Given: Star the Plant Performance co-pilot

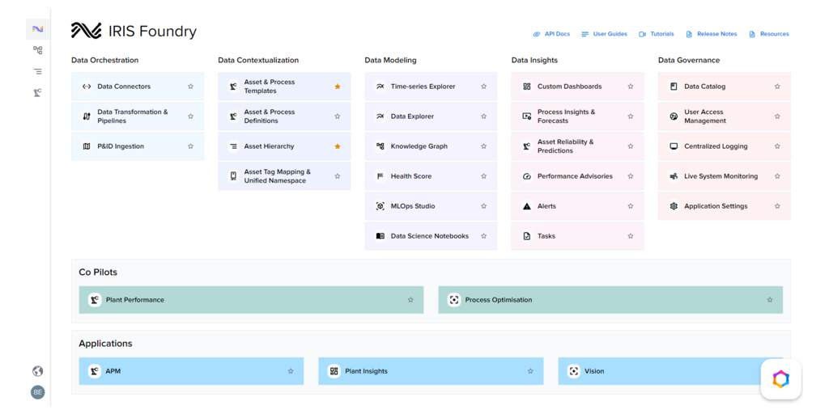Looking at the screenshot, I should [x=410, y=300].
